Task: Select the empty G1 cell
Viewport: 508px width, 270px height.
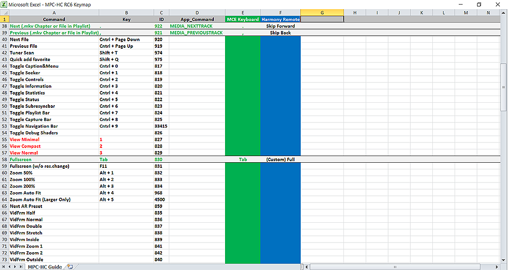Action: 322,19
